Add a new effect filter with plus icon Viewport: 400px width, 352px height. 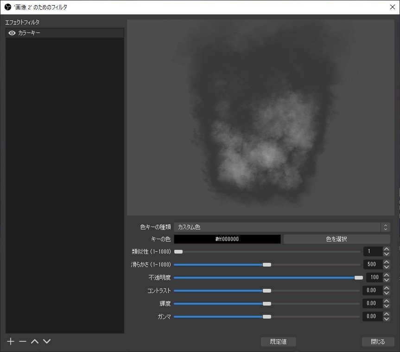pos(11,341)
